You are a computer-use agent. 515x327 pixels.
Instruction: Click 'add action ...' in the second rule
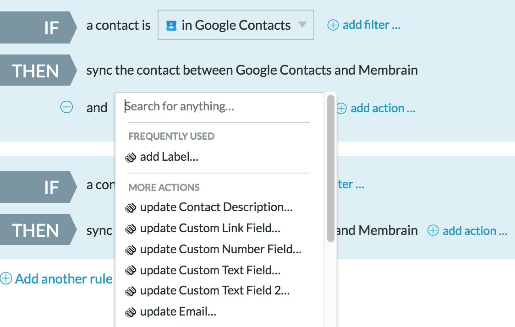tap(475, 231)
